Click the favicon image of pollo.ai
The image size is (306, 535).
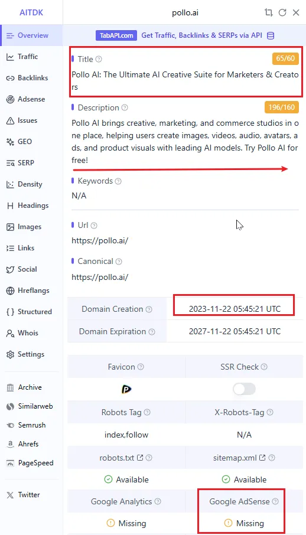click(x=126, y=389)
